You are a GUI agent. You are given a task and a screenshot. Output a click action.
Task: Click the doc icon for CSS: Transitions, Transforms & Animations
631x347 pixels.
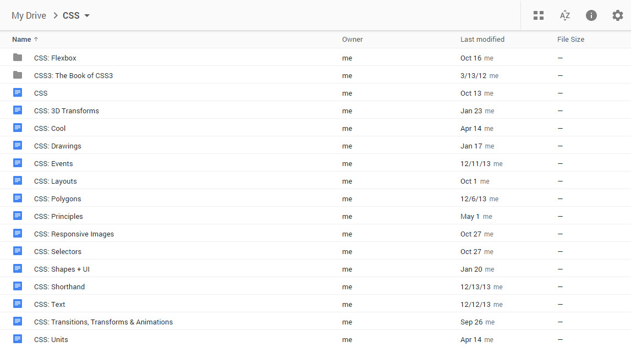(x=17, y=321)
